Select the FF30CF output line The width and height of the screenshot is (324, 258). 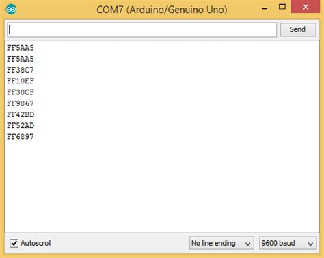click(21, 92)
